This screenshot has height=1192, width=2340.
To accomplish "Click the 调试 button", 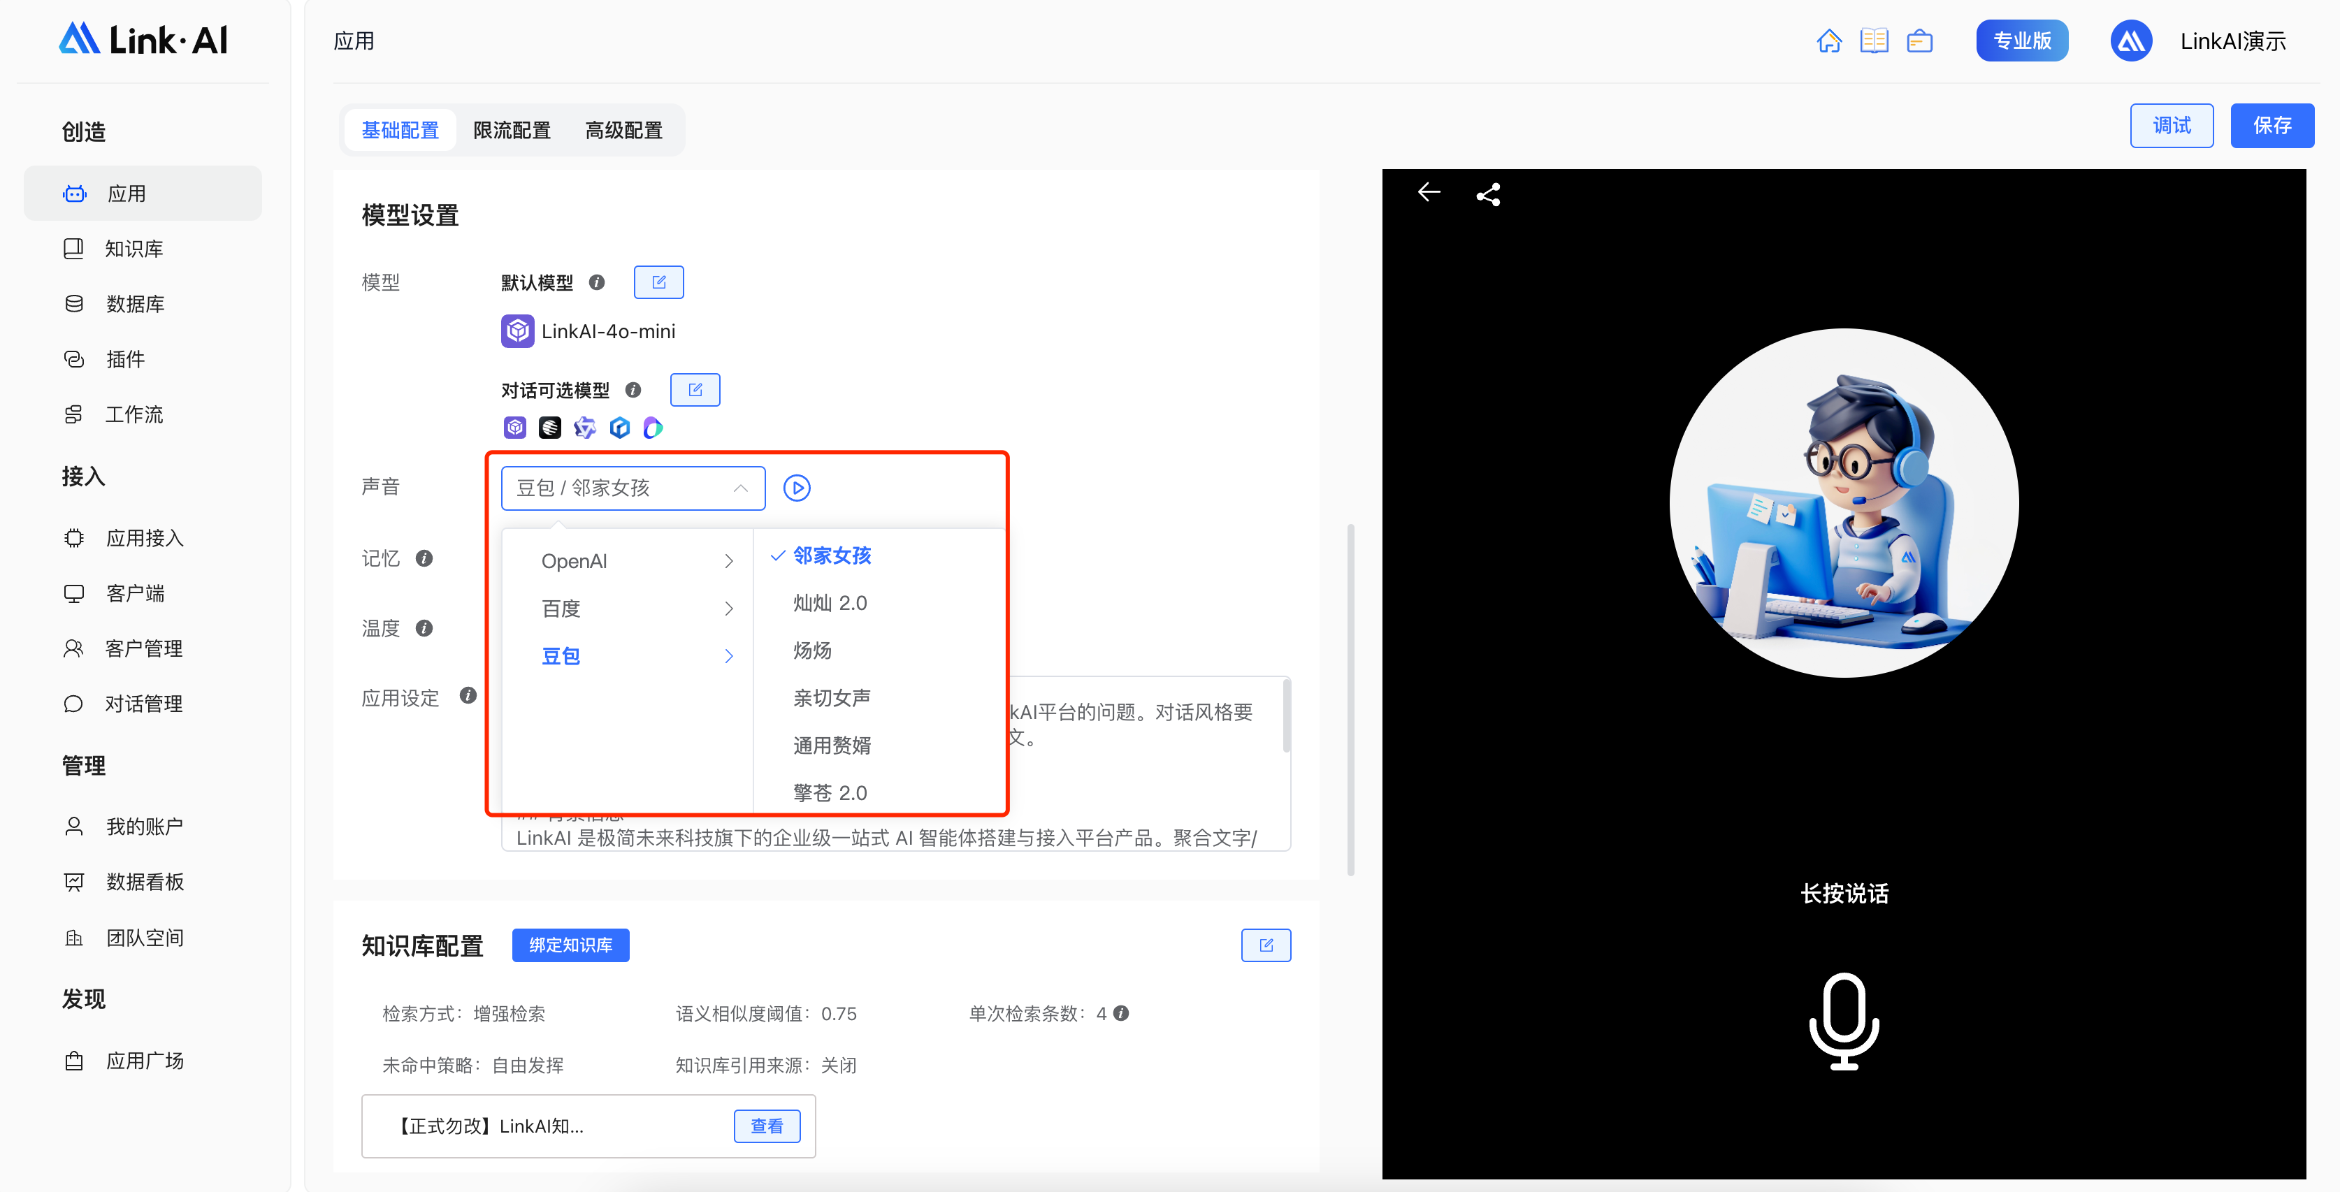I will coord(2172,125).
